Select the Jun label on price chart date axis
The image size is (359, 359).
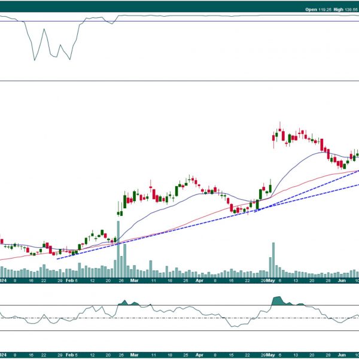click(342, 281)
